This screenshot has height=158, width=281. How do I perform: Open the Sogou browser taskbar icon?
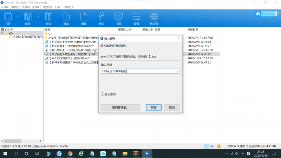59,153
